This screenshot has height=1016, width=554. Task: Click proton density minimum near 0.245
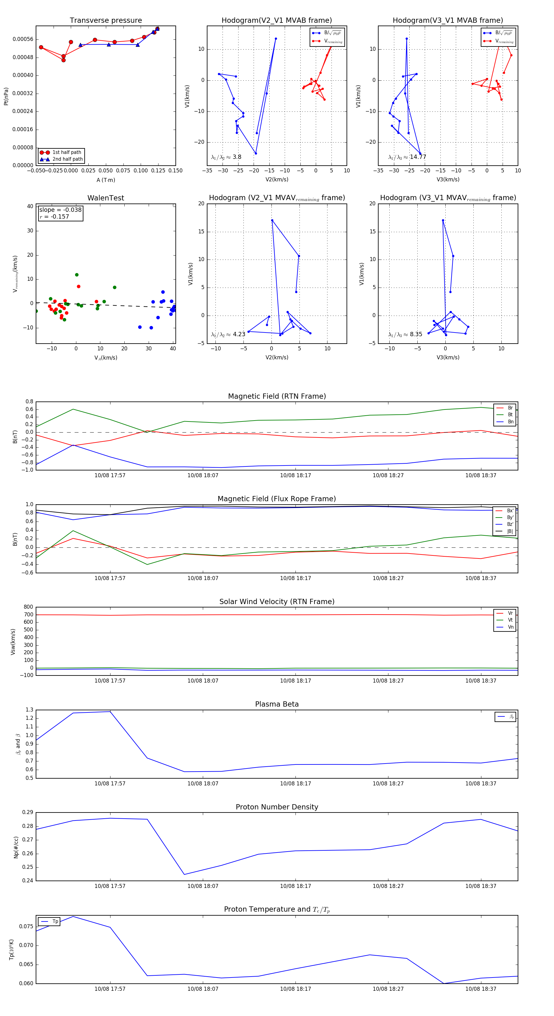click(x=184, y=874)
